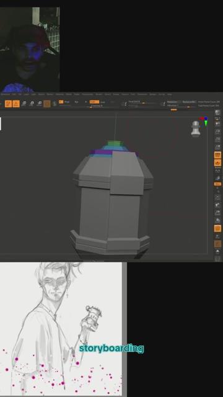Toggle Edit mode button in top shelf
Image resolution: width=223 pixels, height=397 pixels.
[8, 104]
